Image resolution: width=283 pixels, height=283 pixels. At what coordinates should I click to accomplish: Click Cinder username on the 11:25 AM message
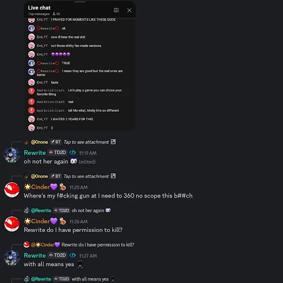[40, 187]
